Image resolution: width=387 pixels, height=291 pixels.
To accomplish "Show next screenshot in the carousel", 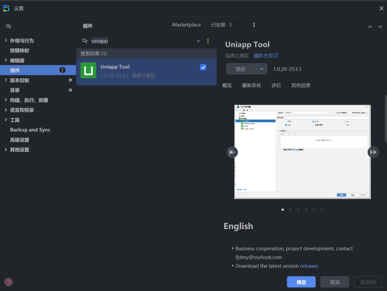I will click(373, 152).
